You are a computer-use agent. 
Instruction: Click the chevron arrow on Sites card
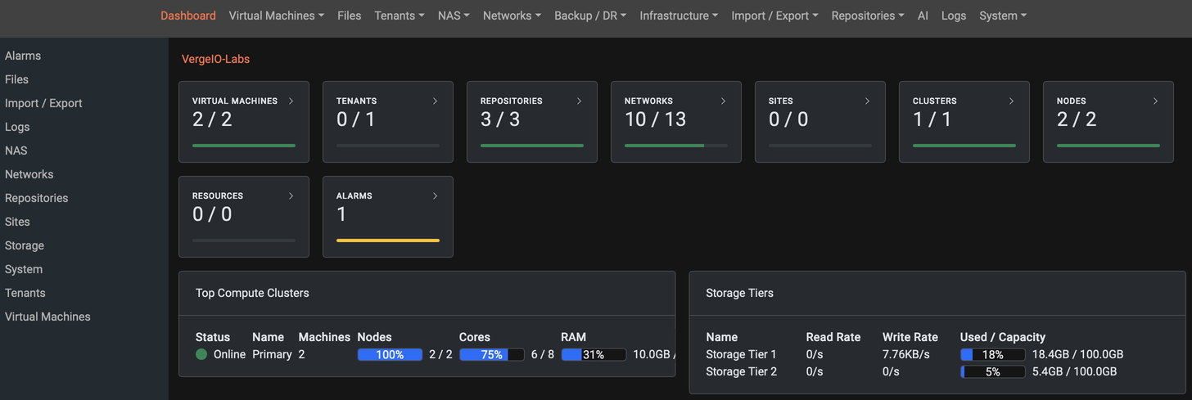tap(868, 101)
